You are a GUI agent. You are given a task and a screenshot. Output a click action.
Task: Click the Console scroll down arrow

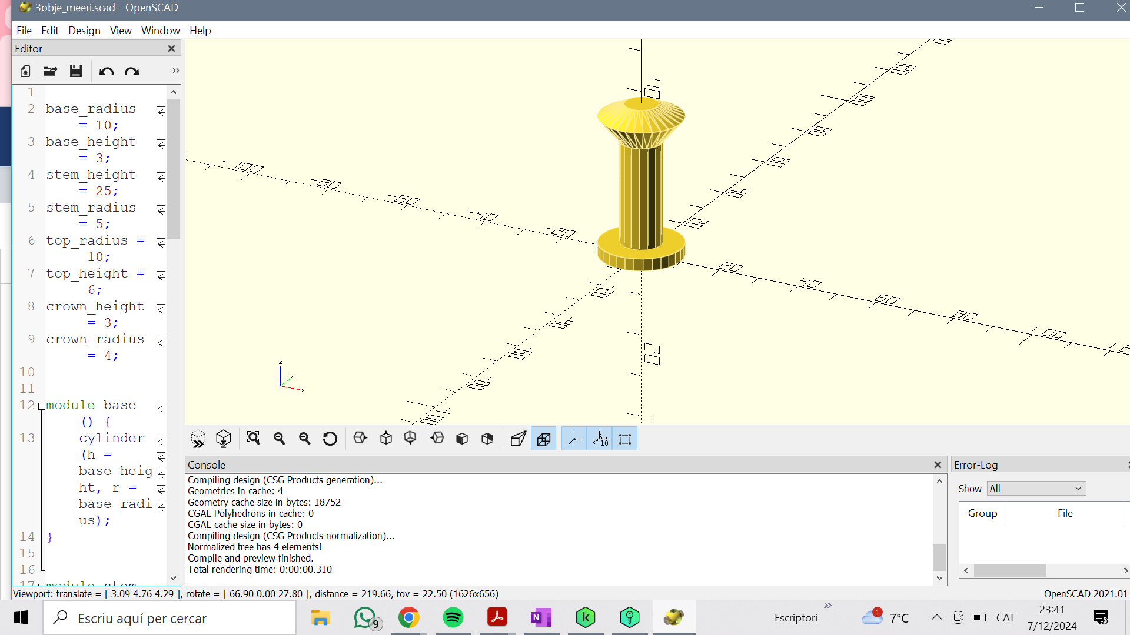[939, 578]
